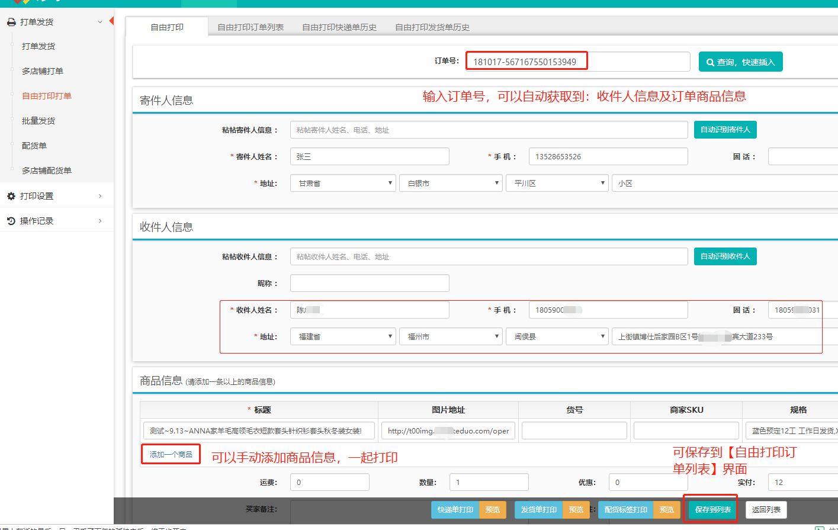The width and height of the screenshot is (838, 530).
Task: Open recipient province dropdown 福建省
Action: [343, 336]
